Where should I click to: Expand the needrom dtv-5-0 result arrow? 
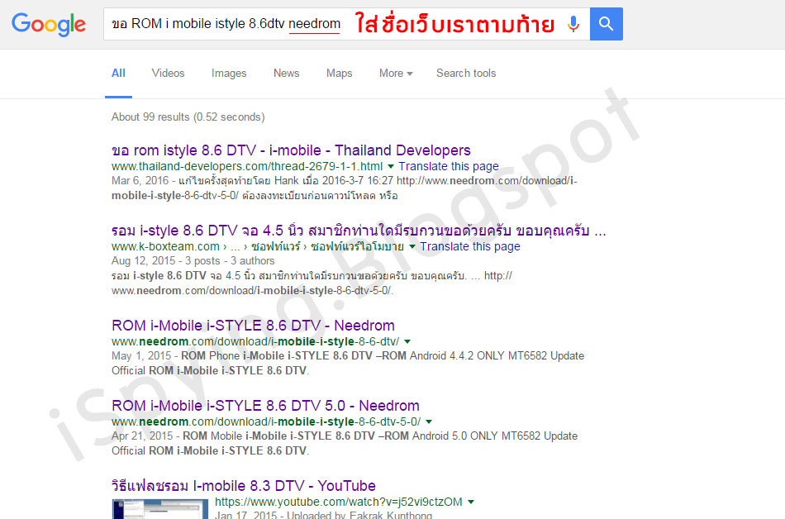click(x=429, y=422)
